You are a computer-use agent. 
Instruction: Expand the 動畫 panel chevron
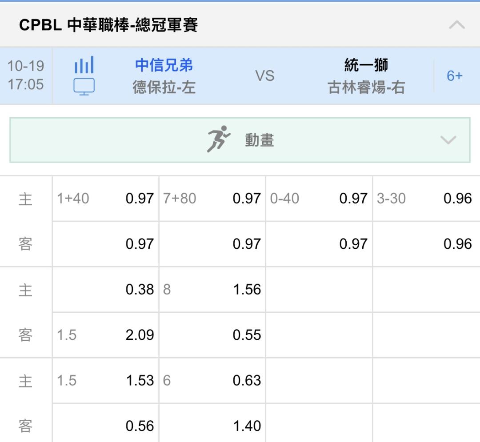tap(448, 140)
